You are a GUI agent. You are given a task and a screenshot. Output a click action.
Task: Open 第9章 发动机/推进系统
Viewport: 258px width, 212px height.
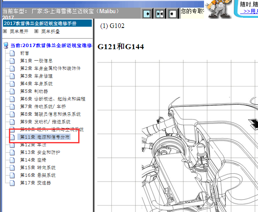click(45, 122)
